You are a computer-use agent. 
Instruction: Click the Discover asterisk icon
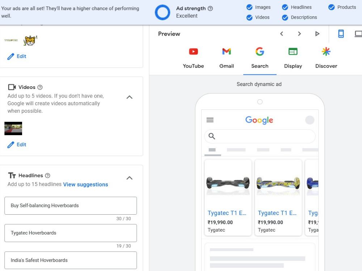[x=326, y=51]
